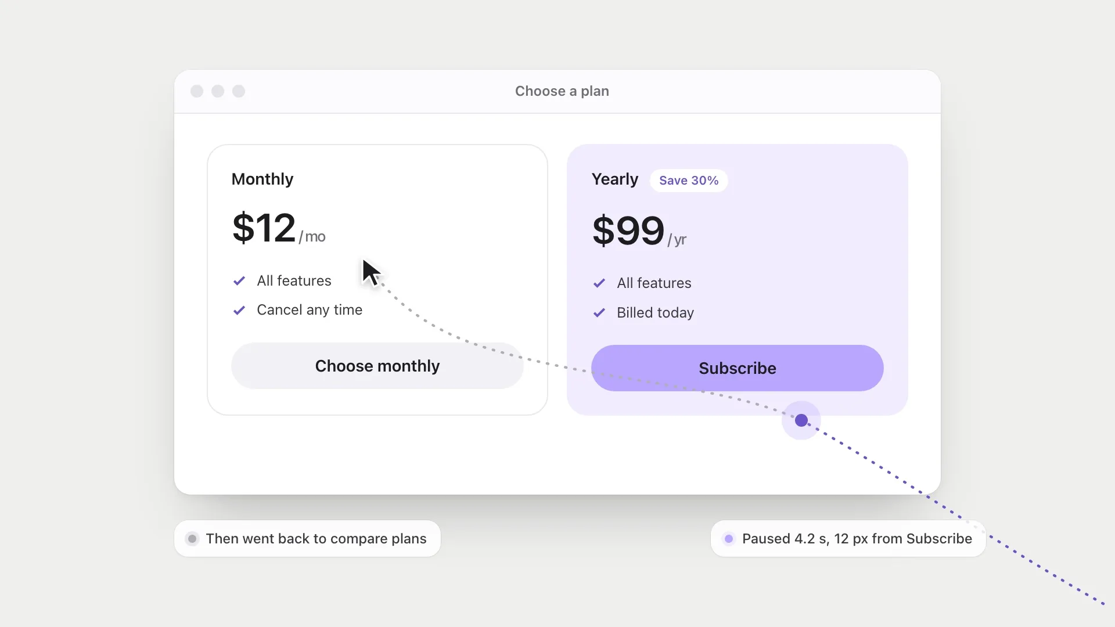
Task: Click the Subscribe button
Action: [737, 368]
